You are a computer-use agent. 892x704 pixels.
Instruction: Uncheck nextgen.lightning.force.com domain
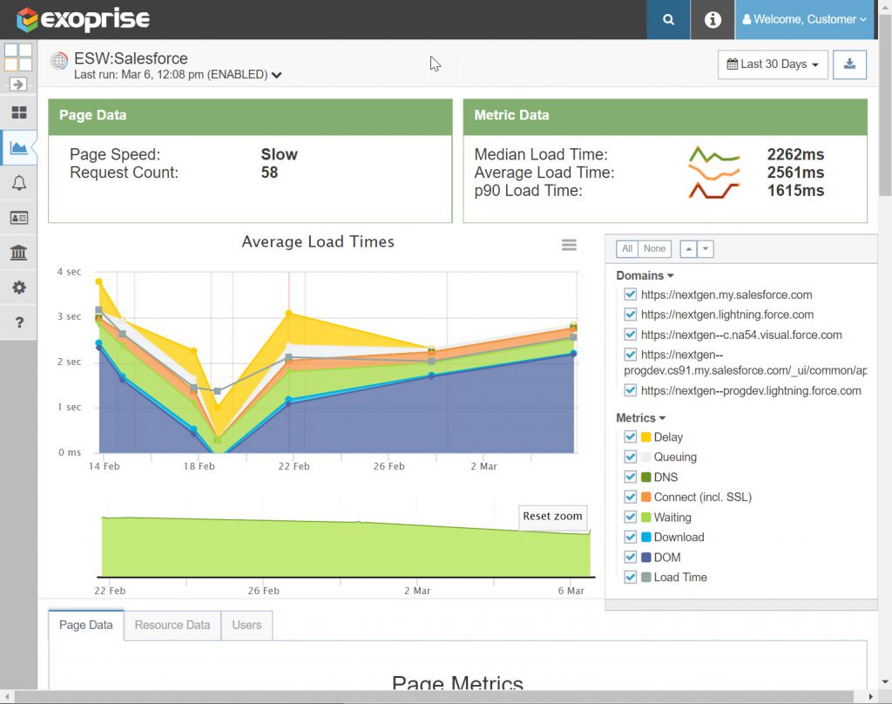pos(630,315)
